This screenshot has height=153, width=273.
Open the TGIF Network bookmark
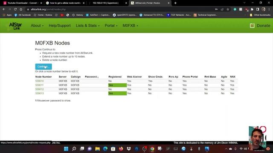click(179, 15)
